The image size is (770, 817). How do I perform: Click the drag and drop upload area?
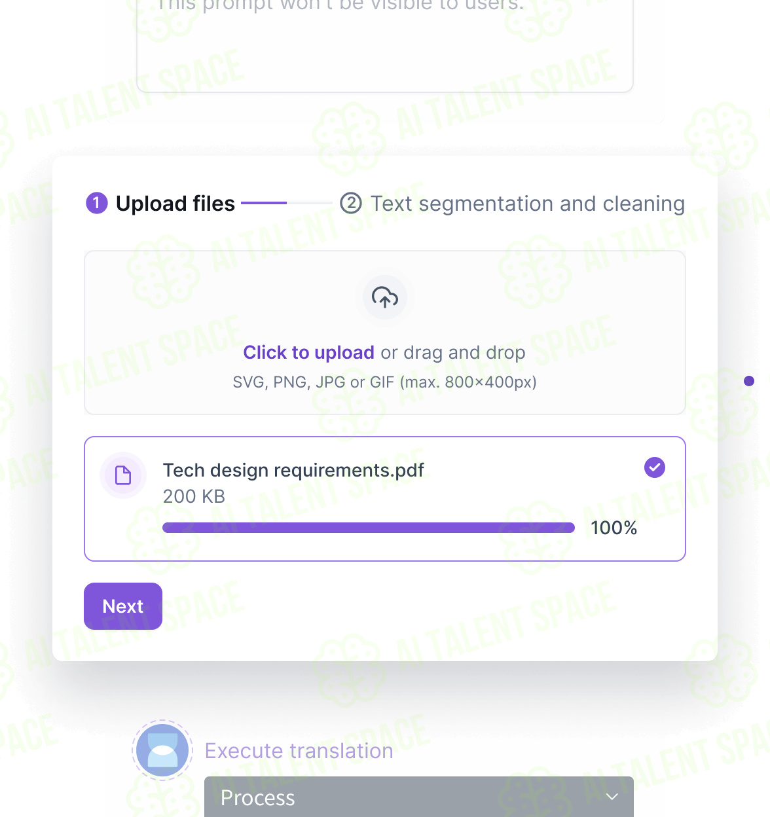[x=385, y=333]
